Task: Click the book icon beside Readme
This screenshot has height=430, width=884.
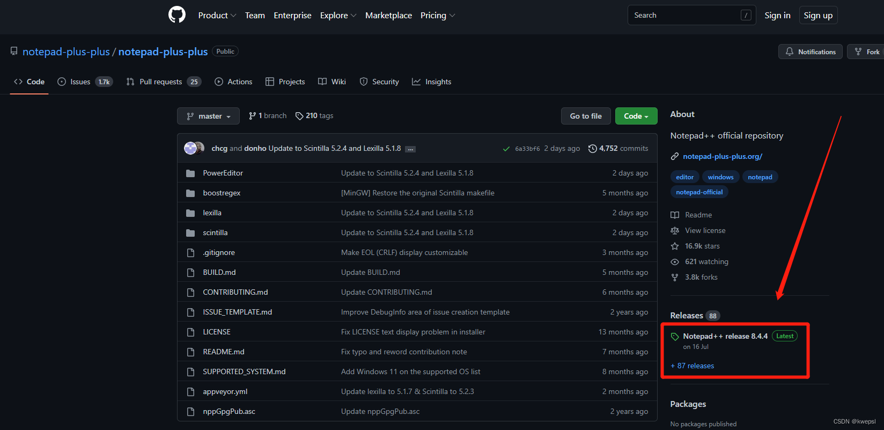Action: (675, 215)
